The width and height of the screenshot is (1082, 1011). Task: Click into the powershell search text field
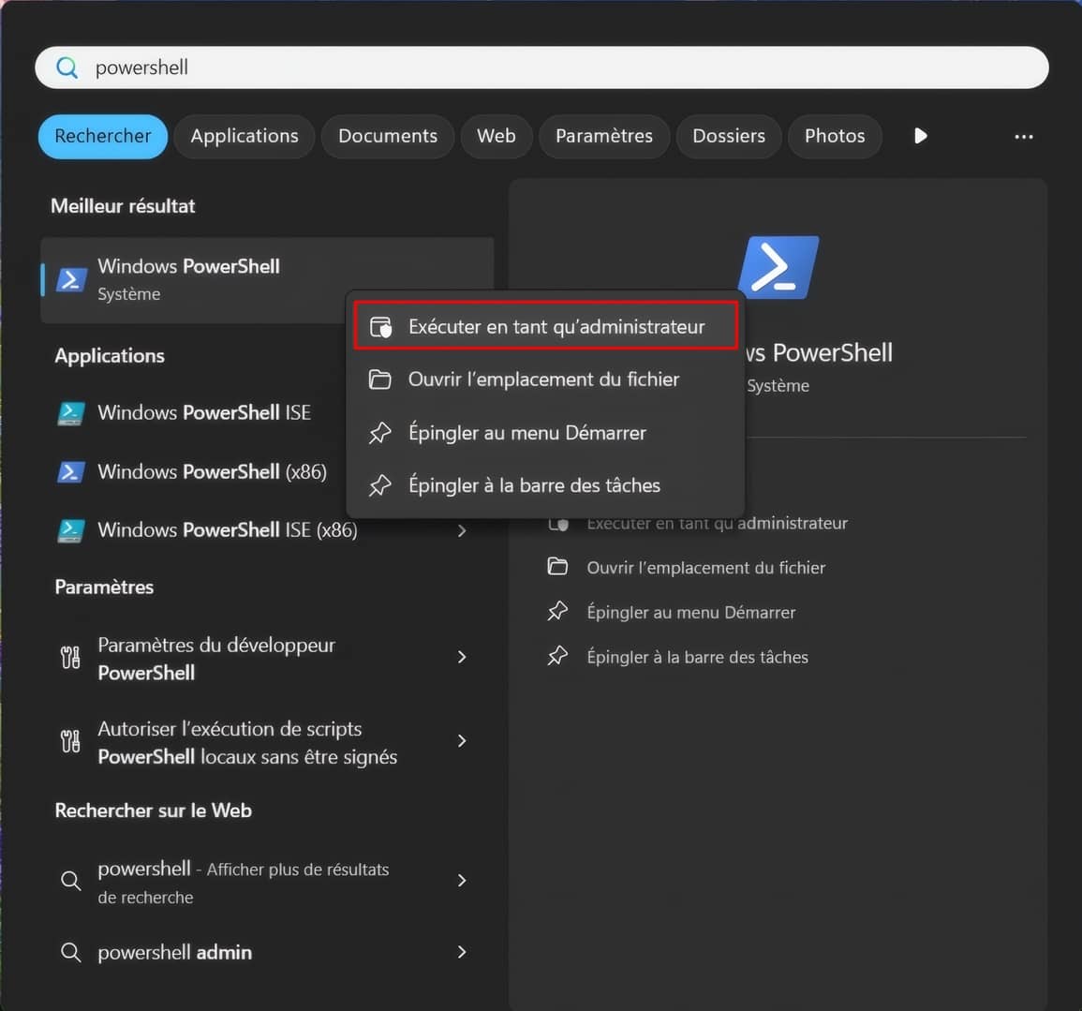coord(562,67)
